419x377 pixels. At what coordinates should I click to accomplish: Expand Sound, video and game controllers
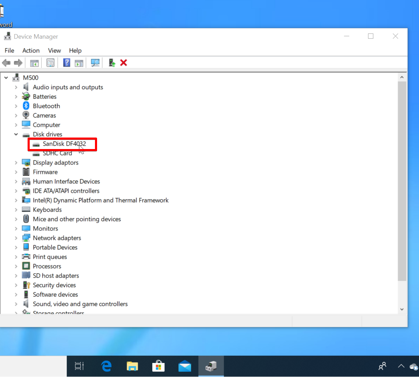point(16,304)
